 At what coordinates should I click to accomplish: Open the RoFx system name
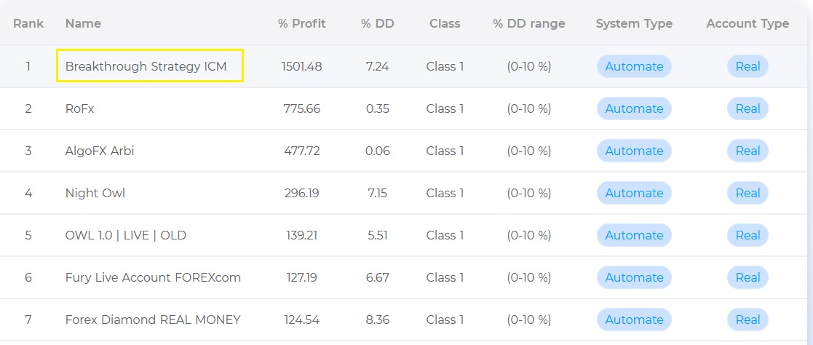click(79, 108)
